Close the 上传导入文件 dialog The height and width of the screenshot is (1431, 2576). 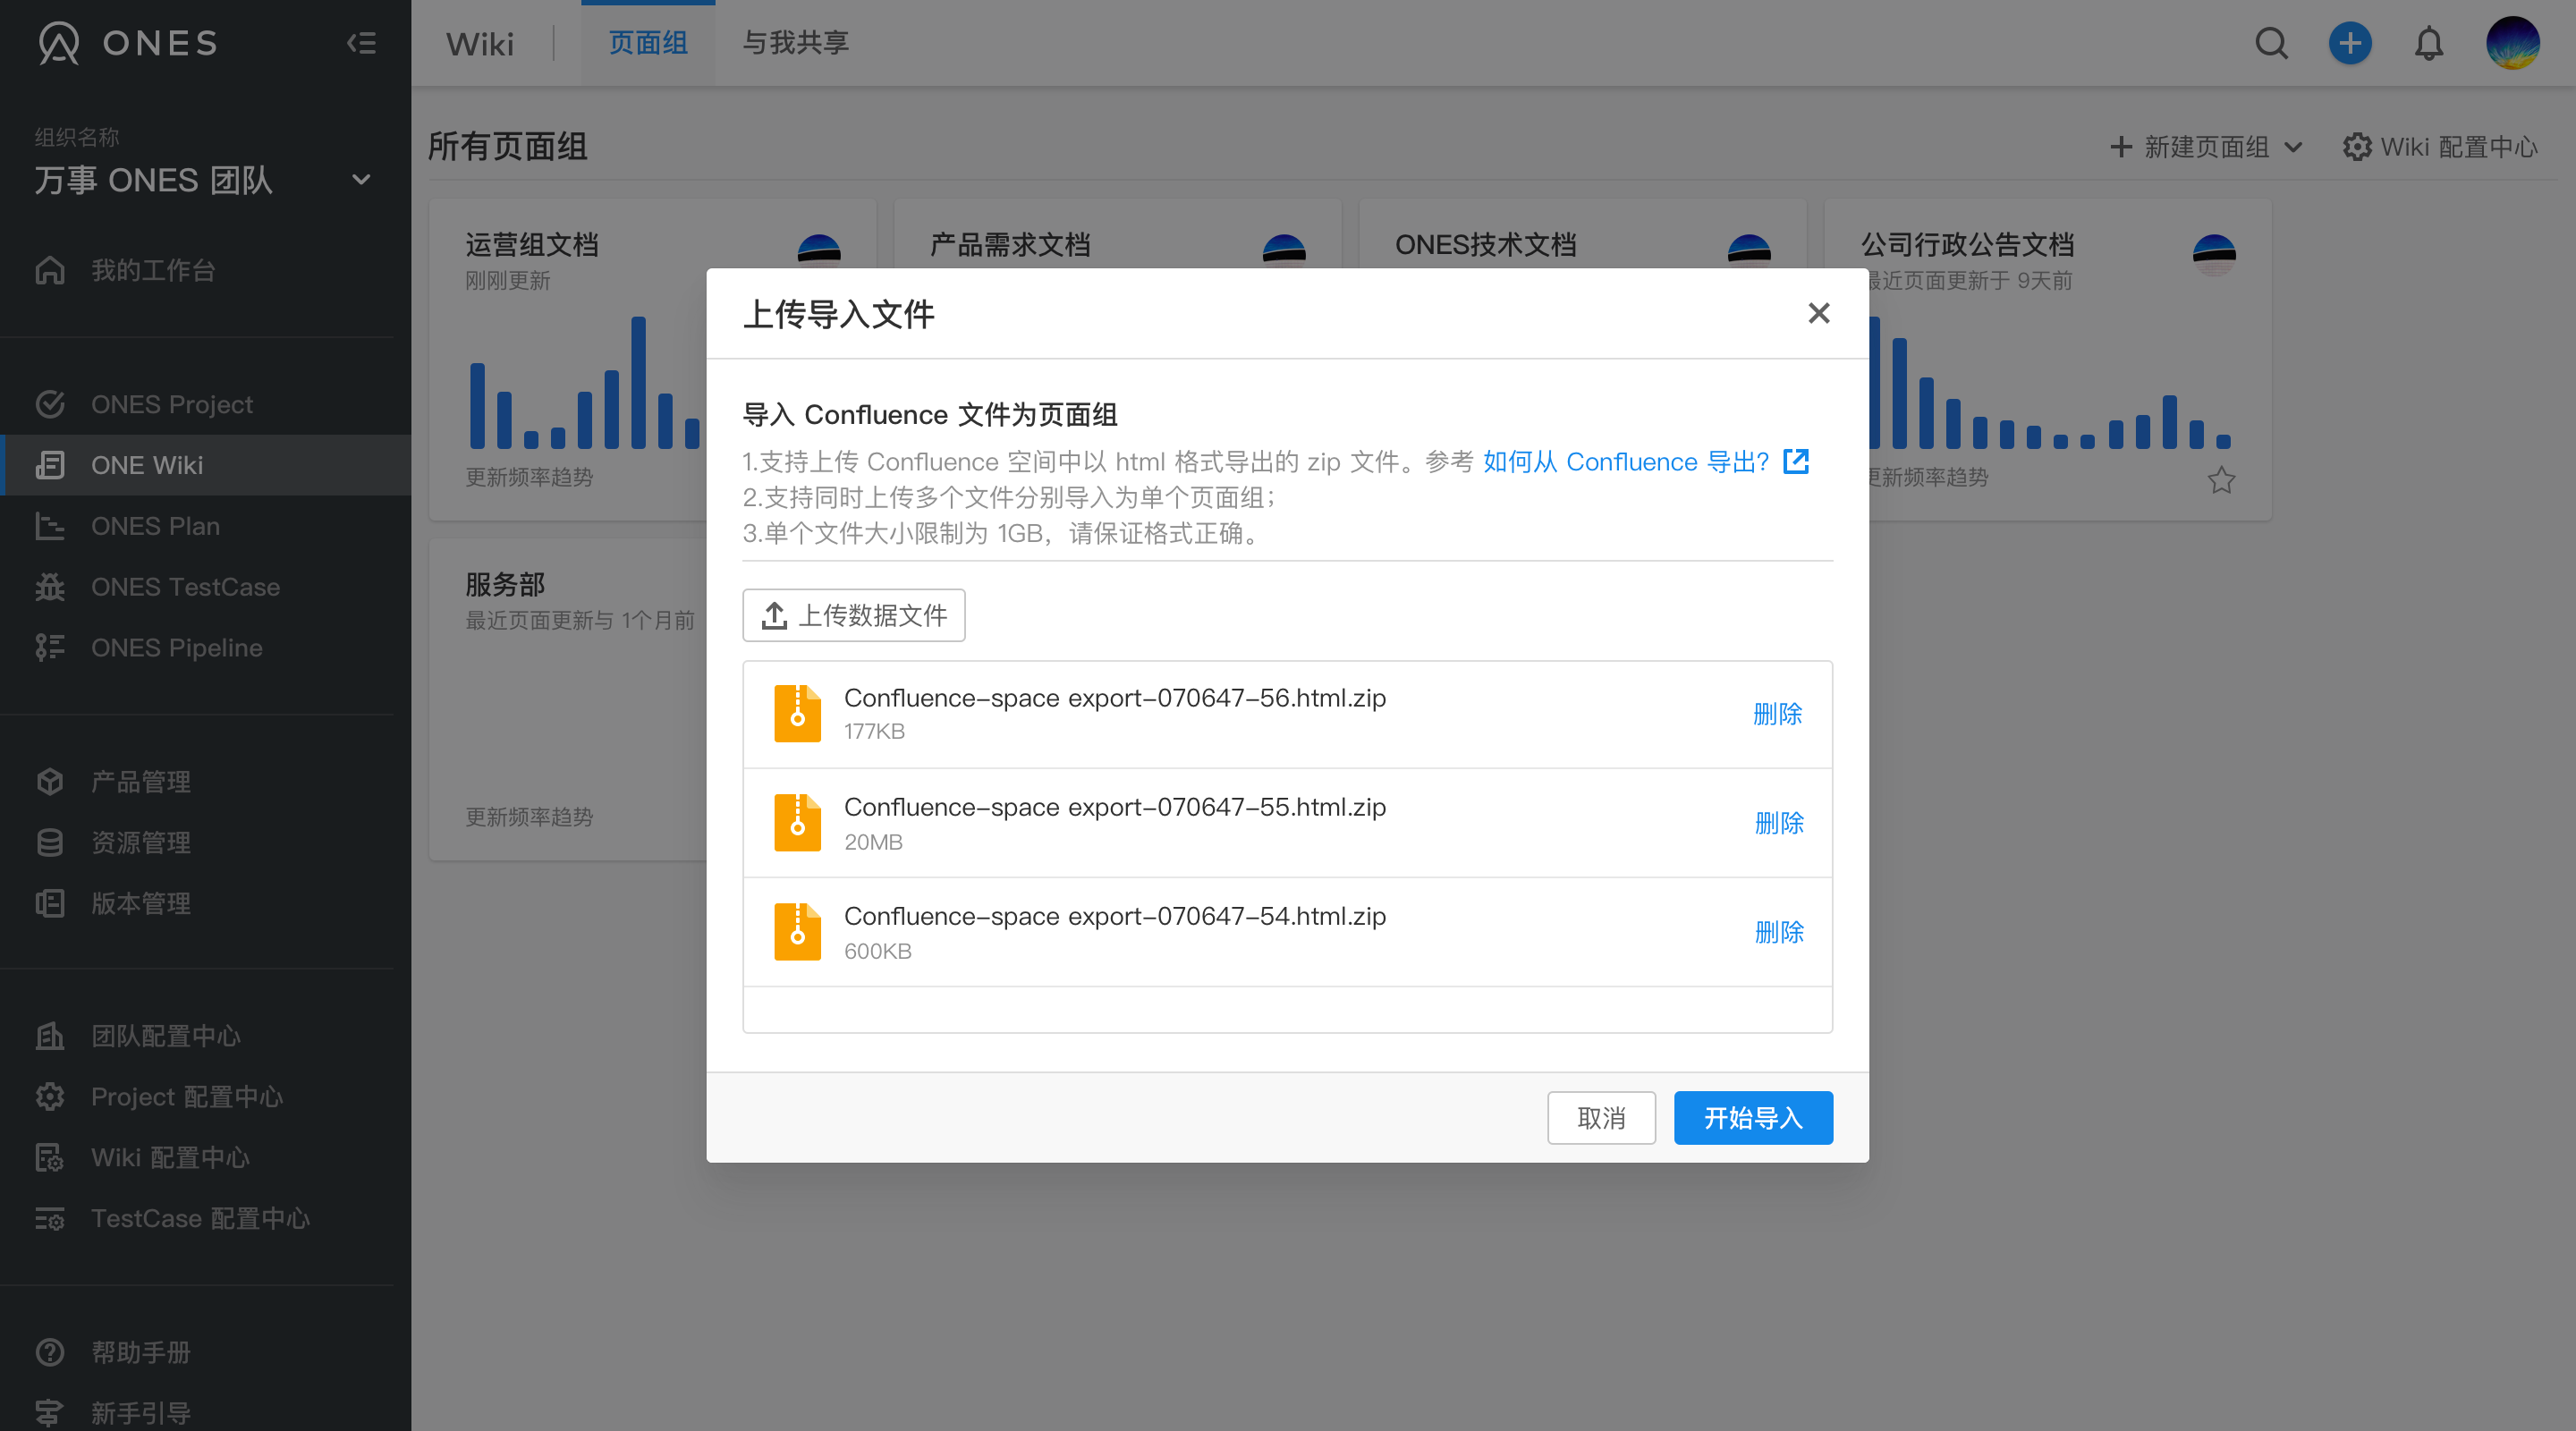point(1818,313)
